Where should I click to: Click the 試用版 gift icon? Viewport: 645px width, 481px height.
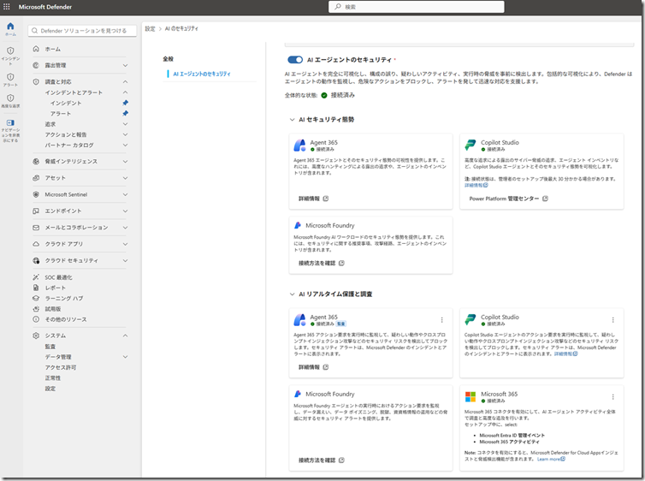click(36, 309)
